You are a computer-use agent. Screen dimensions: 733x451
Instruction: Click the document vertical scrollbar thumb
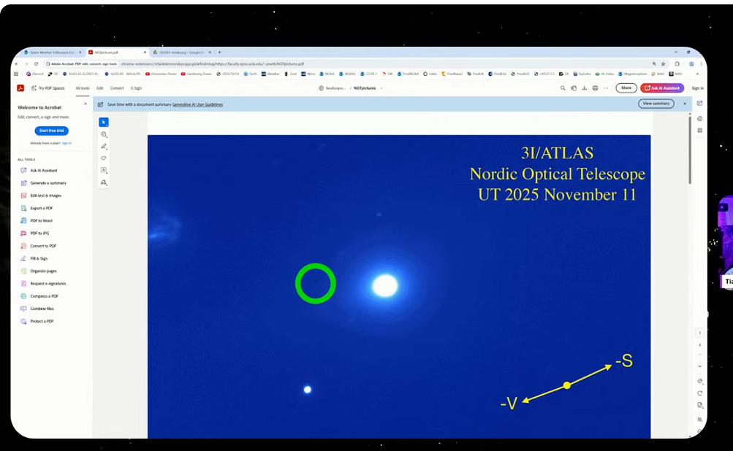tap(690, 150)
